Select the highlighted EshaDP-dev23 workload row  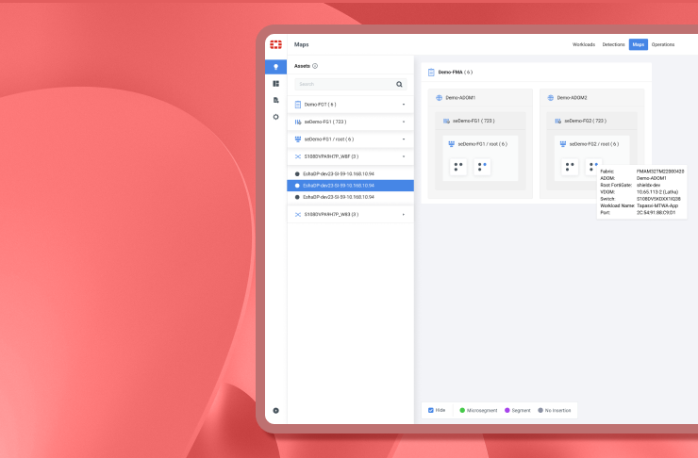(350, 186)
